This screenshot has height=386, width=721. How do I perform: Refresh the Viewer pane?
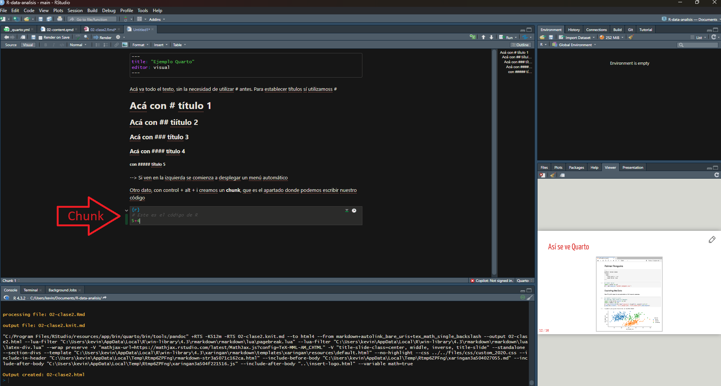tap(716, 175)
